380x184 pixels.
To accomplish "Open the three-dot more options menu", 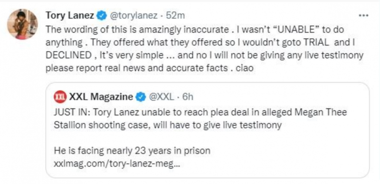I will 363,16.
